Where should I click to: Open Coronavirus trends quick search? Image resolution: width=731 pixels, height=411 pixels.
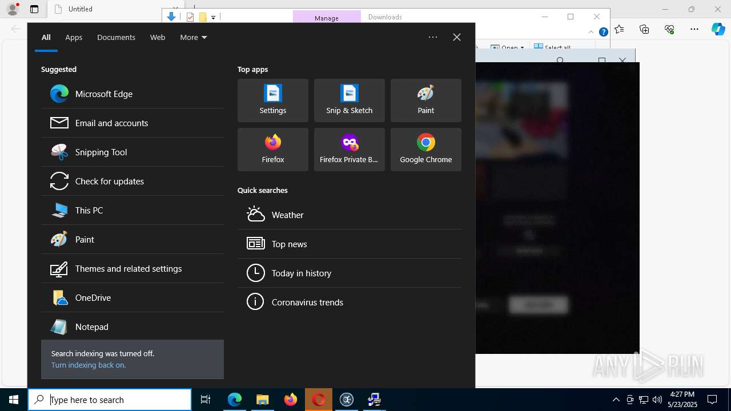[350, 302]
